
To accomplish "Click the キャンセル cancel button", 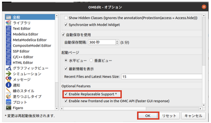I will coord(193,116).
